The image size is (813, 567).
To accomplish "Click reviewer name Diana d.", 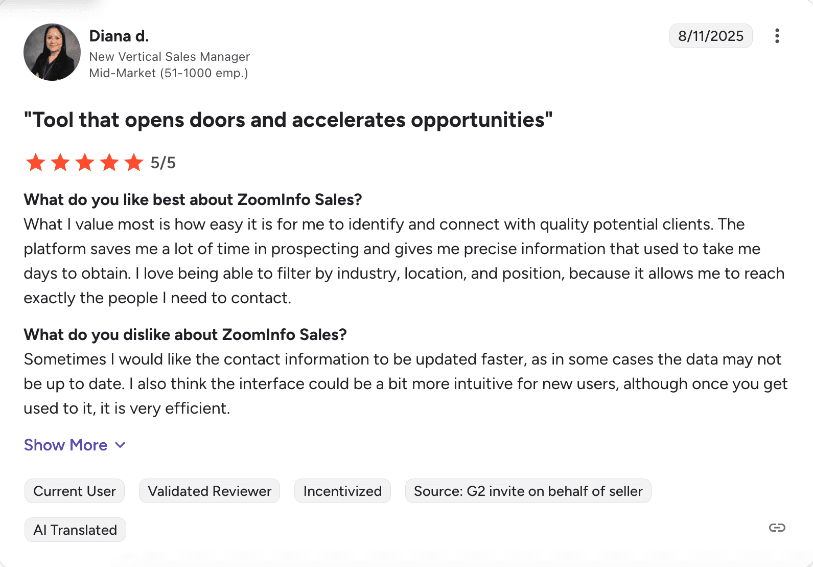I will pos(119,36).
